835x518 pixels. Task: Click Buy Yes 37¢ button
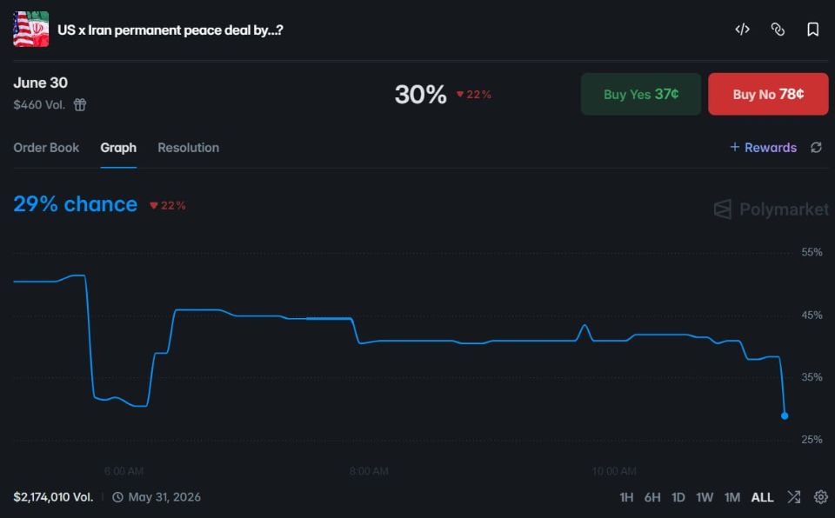click(x=640, y=94)
